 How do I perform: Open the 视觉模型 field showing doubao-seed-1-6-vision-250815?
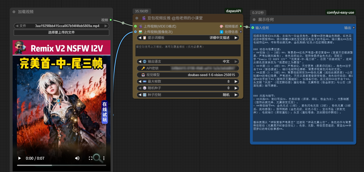point(188,75)
